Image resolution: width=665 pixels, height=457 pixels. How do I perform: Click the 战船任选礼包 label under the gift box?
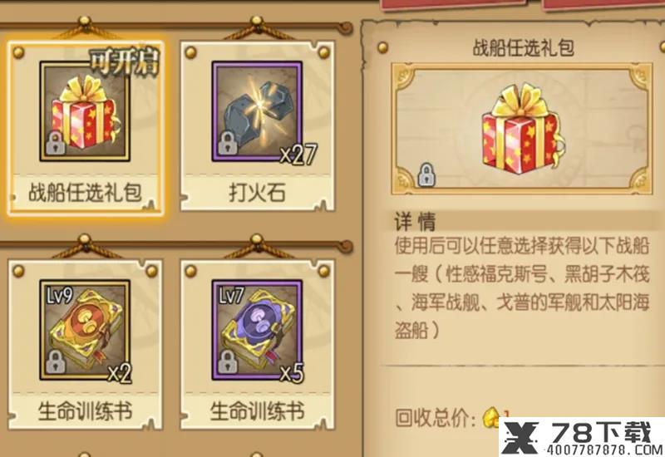click(x=85, y=193)
